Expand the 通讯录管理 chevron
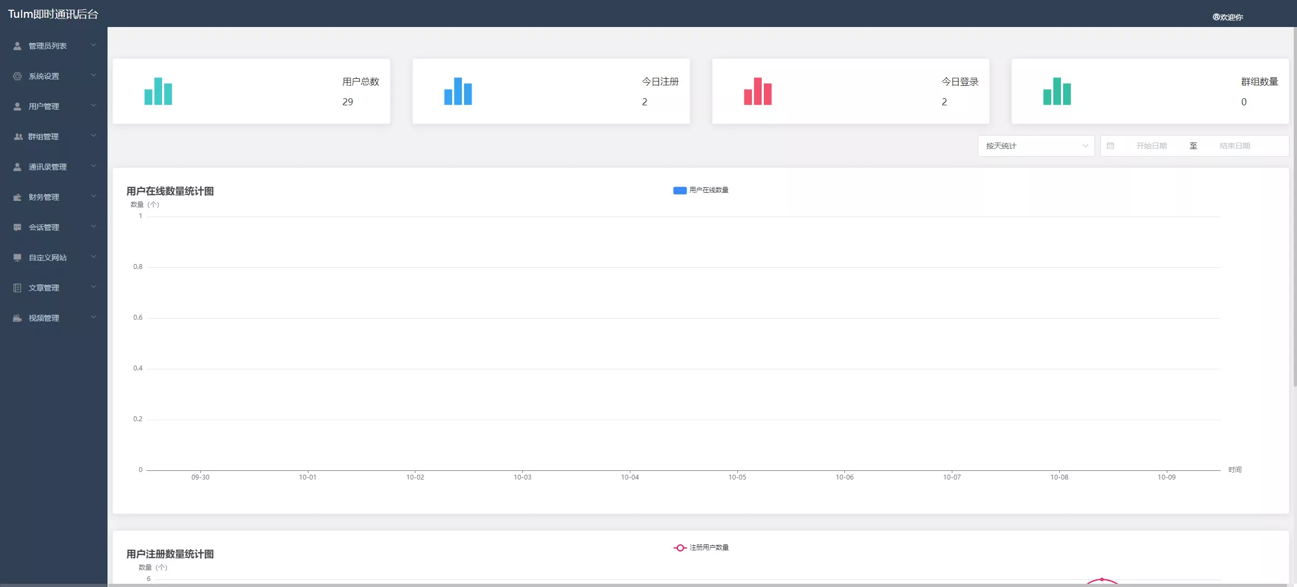 93,166
